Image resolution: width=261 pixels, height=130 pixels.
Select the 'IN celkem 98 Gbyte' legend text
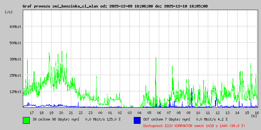(x=51, y=119)
